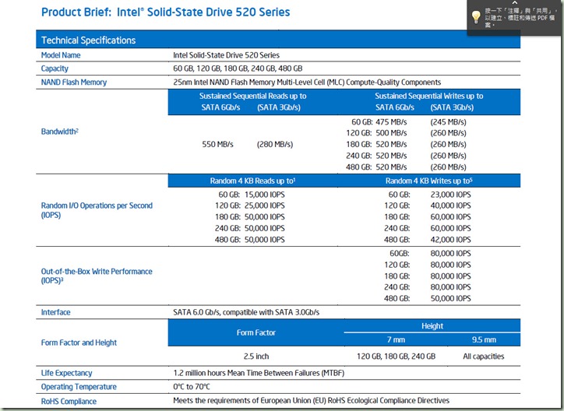
Task: Click the blue 'Form Factor' column header
Action: (x=256, y=332)
